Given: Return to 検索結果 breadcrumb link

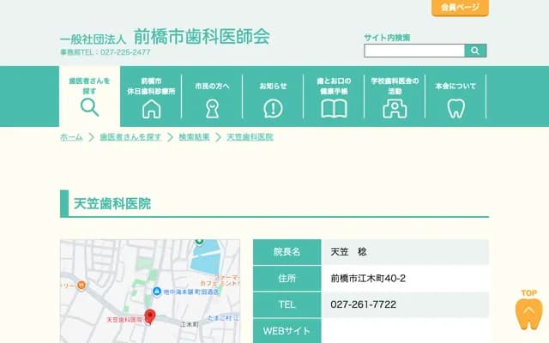Looking at the screenshot, I should pos(195,137).
